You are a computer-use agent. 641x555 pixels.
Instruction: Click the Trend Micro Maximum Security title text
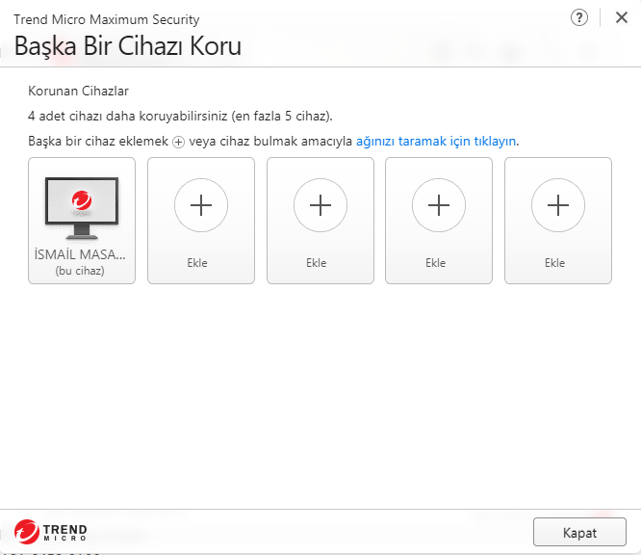(x=107, y=19)
